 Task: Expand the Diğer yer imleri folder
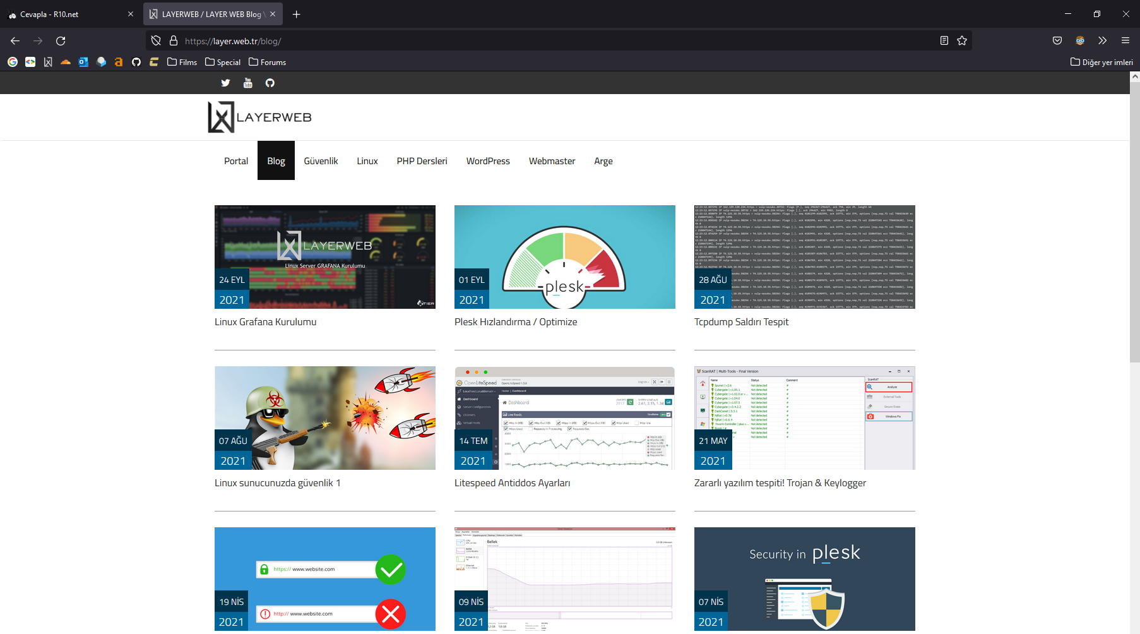1102,62
